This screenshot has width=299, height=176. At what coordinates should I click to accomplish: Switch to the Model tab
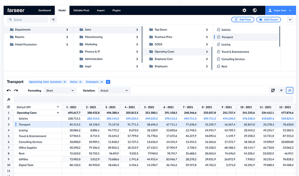(x=62, y=10)
